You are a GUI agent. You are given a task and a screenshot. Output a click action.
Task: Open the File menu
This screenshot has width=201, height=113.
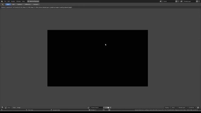(x=5, y=1)
